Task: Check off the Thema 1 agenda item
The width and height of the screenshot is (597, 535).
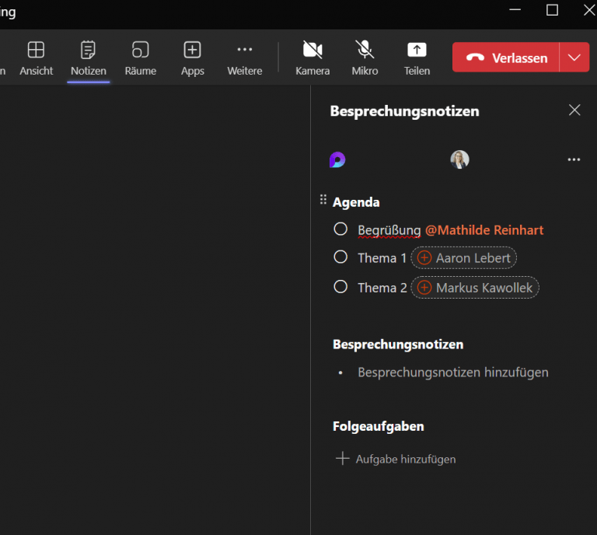Action: [x=340, y=257]
